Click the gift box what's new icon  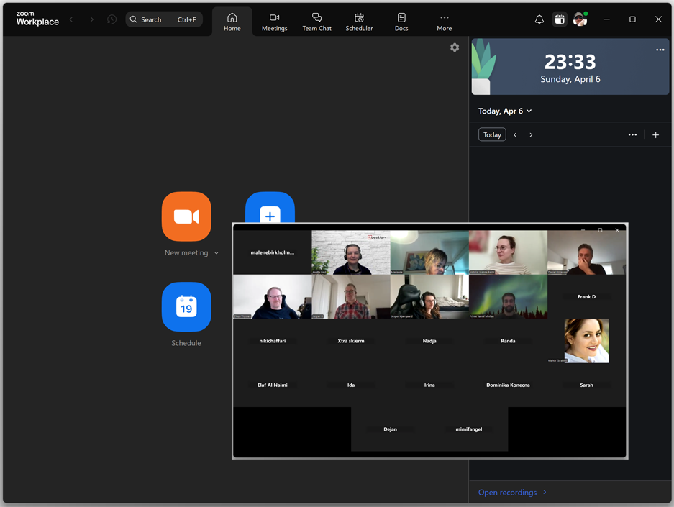point(560,19)
